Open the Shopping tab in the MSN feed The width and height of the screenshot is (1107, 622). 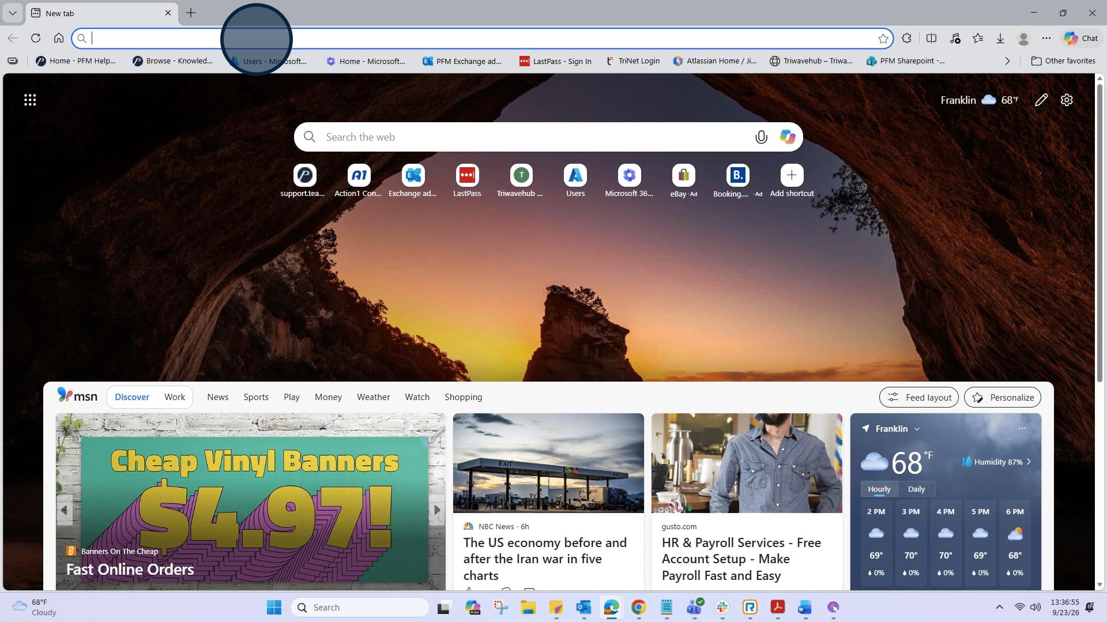pos(463,397)
